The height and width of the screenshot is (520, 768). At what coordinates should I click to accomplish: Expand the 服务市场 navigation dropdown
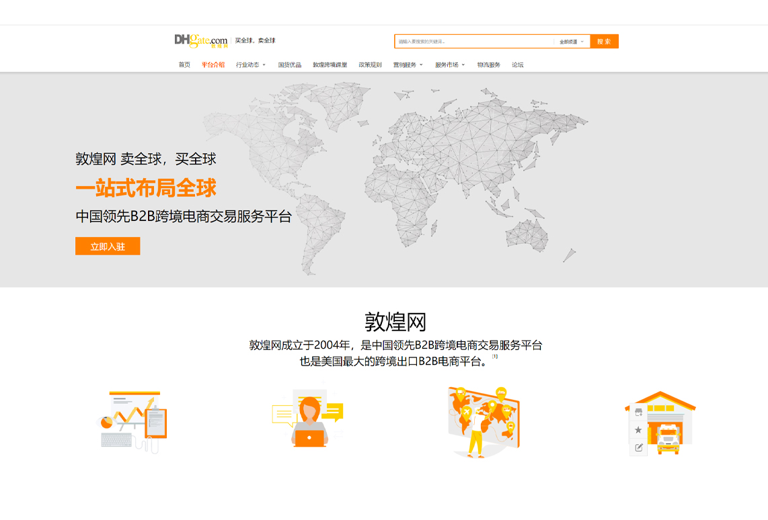coord(449,65)
